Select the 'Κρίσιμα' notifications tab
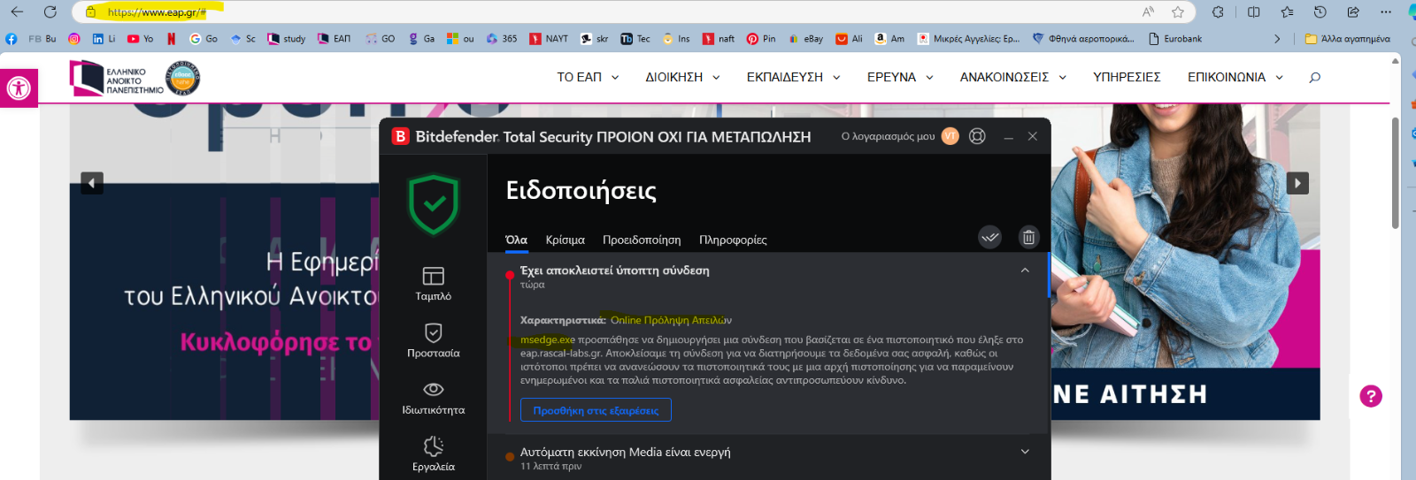This screenshot has width=1416, height=480. pyautogui.click(x=566, y=240)
